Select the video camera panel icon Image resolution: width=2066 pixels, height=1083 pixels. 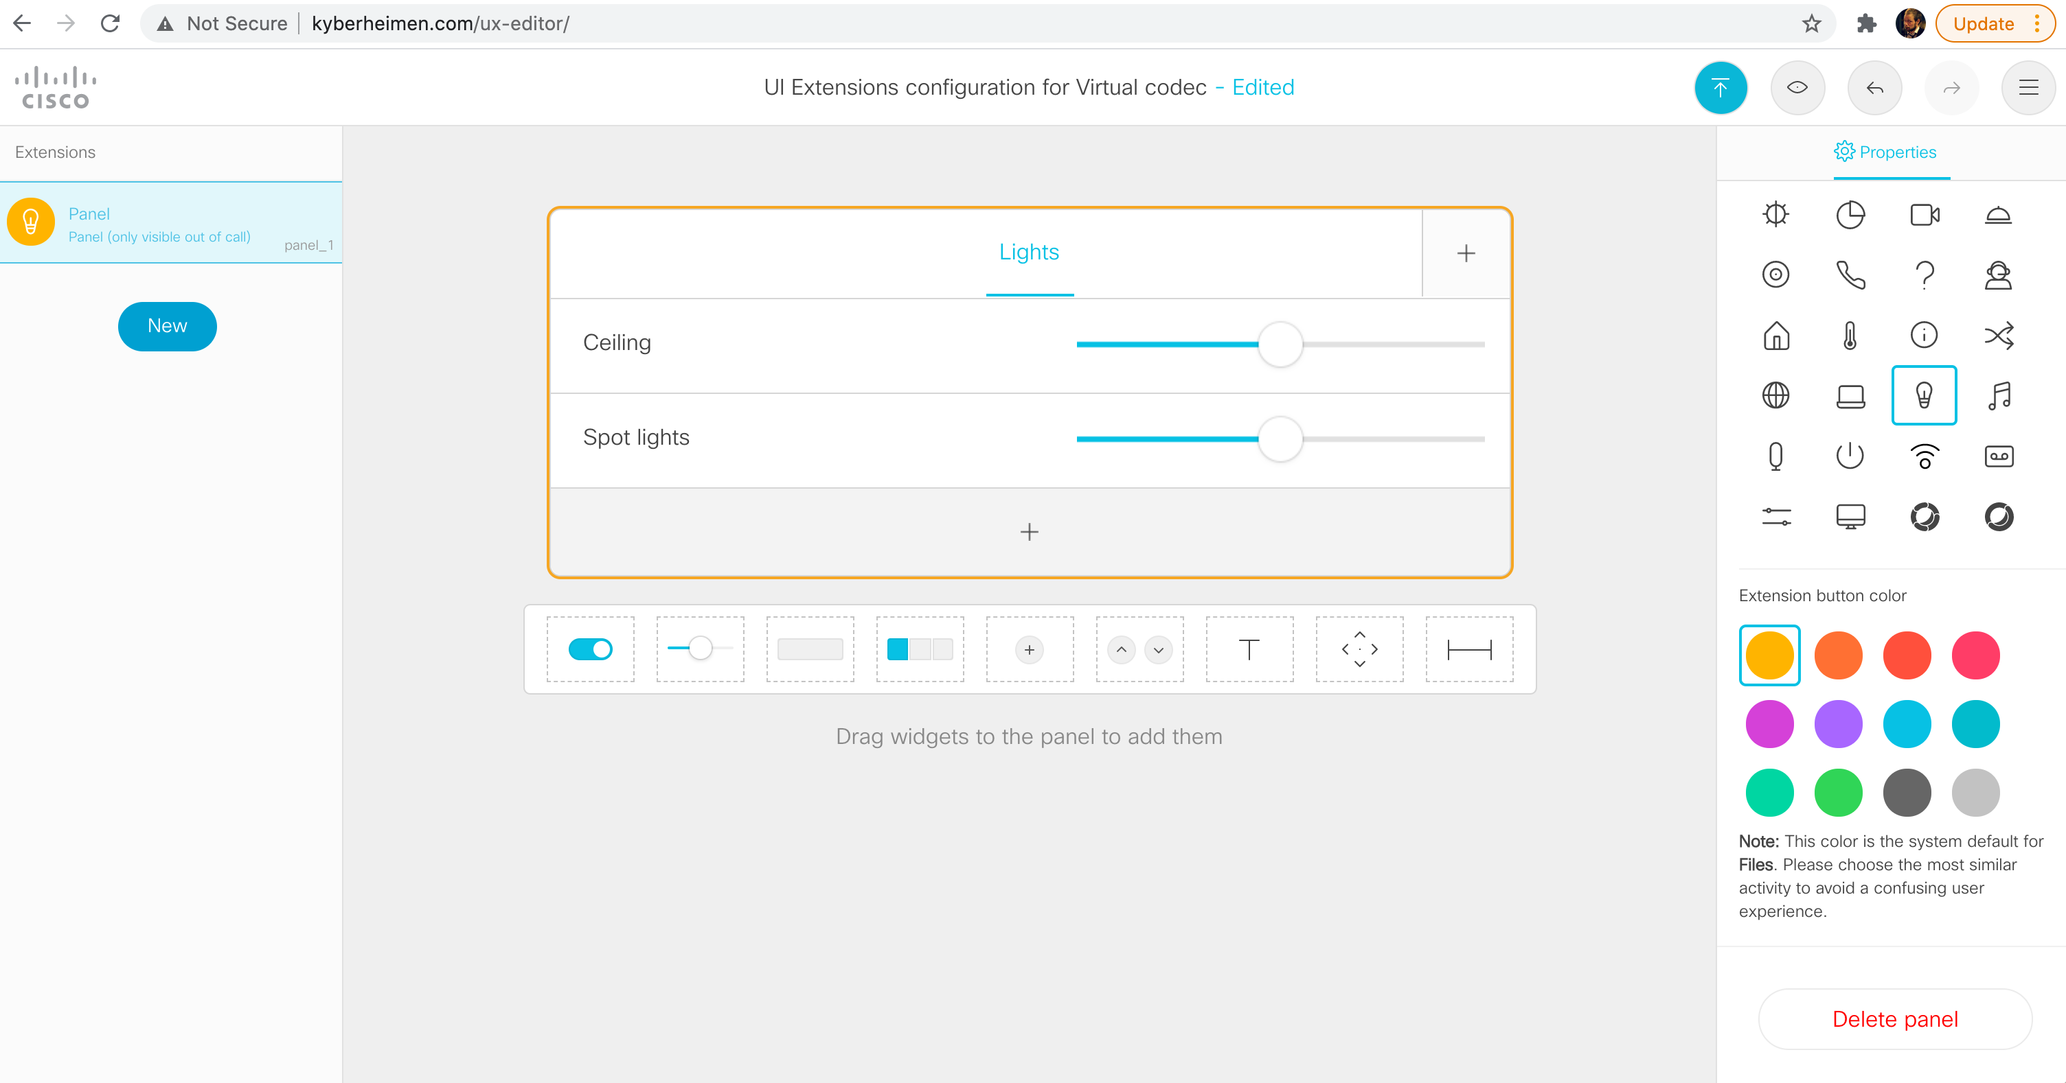tap(1924, 215)
